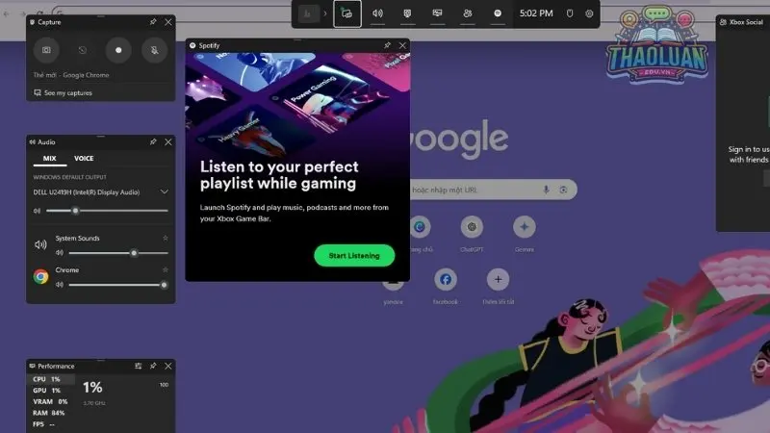This screenshot has height=433, width=770.
Task: Pin the Spotify widget
Action: pos(387,45)
